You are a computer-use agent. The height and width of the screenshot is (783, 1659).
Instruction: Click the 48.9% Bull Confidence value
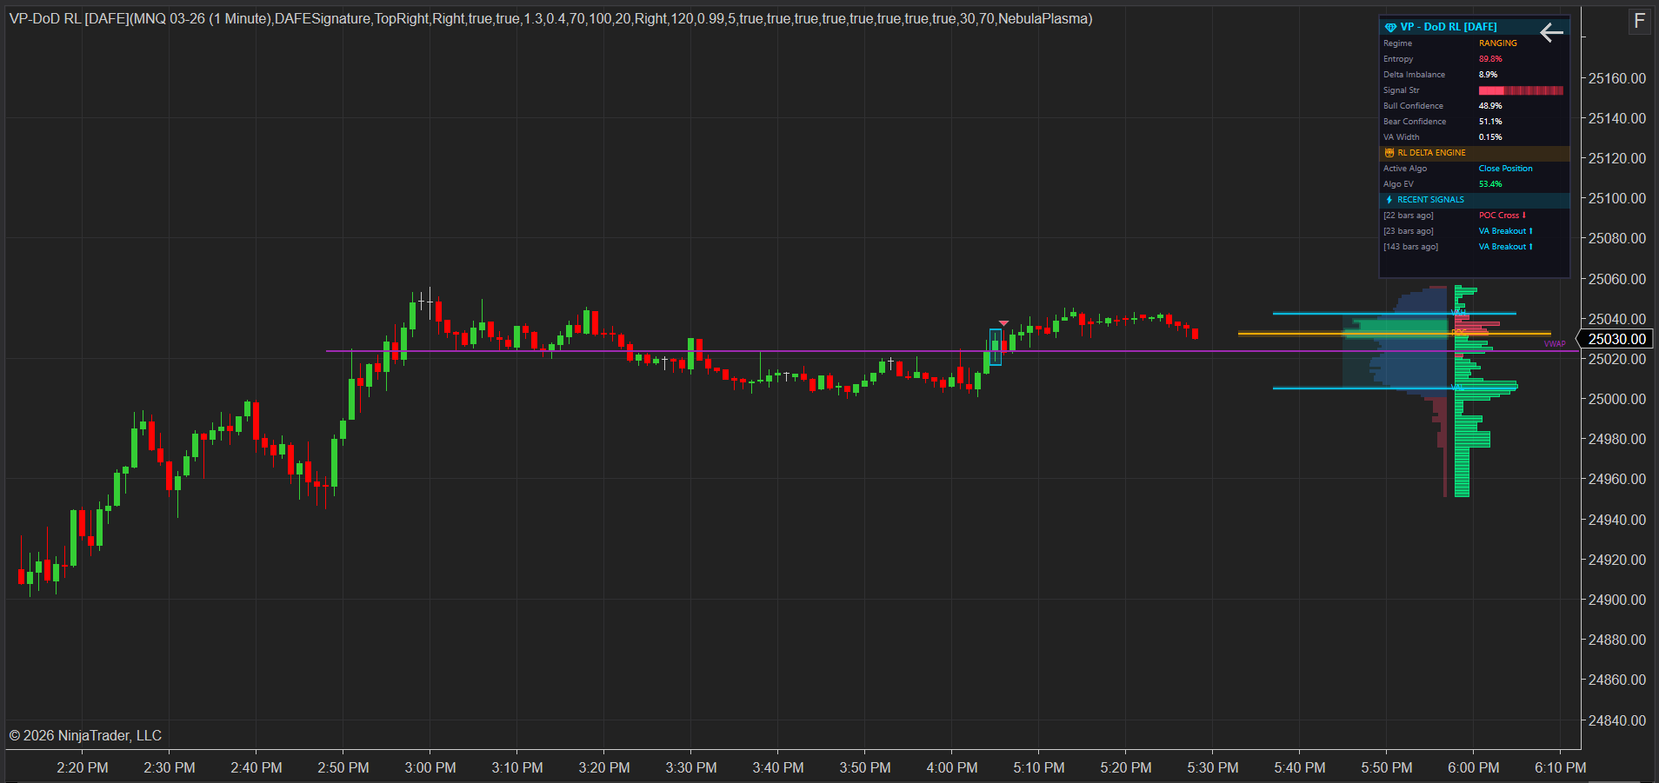(x=1490, y=106)
